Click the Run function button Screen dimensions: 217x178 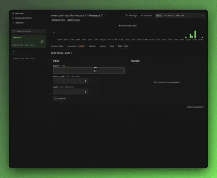click(60, 99)
